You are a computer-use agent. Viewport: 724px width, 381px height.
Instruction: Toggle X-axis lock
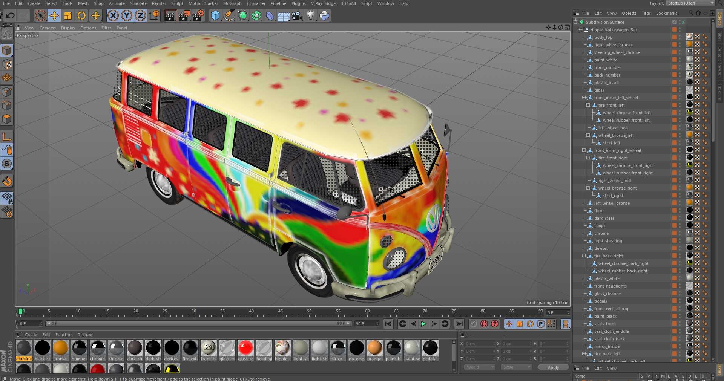113,15
